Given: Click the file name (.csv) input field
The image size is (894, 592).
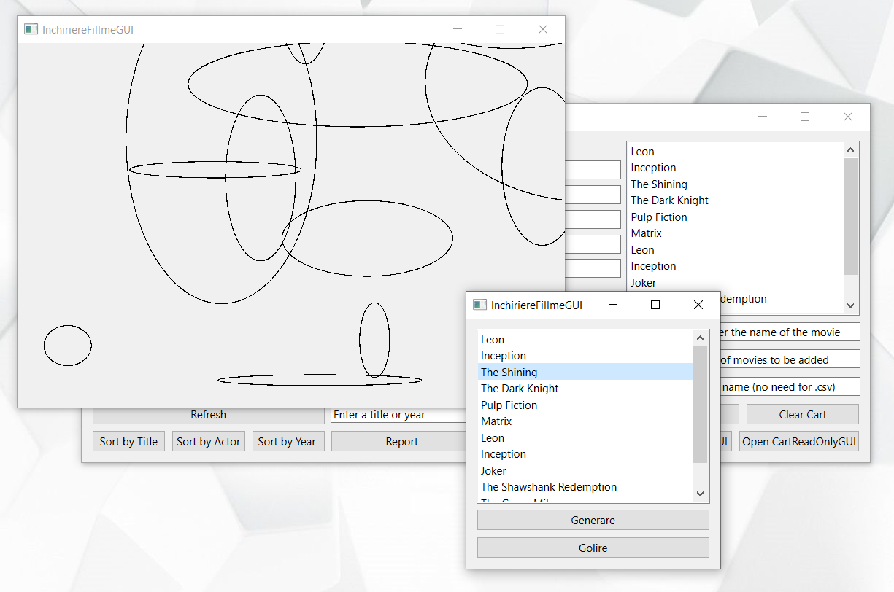Looking at the screenshot, I should point(790,387).
